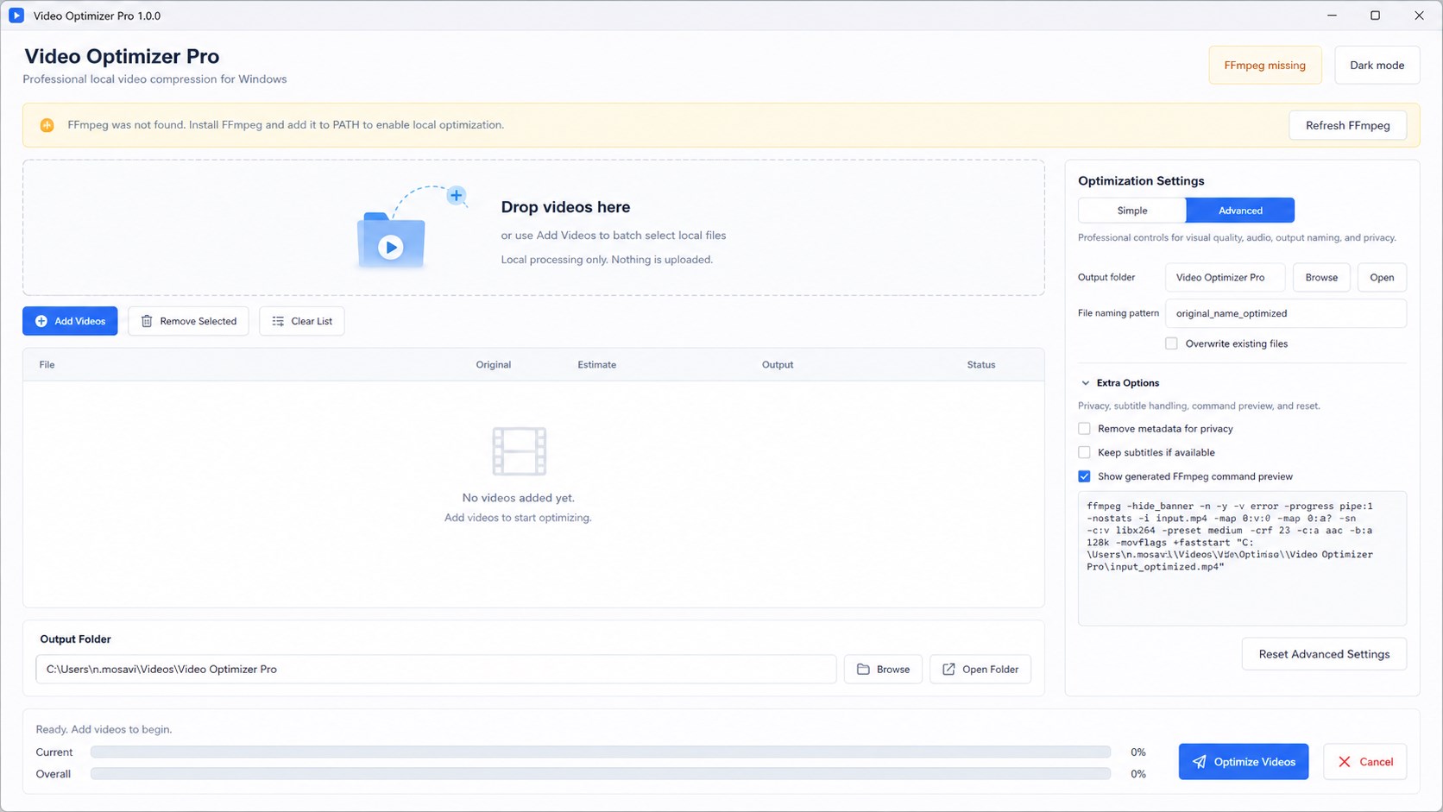Image resolution: width=1443 pixels, height=812 pixels.
Task: Click inside the FFmpeg command preview box
Action: (x=1242, y=558)
